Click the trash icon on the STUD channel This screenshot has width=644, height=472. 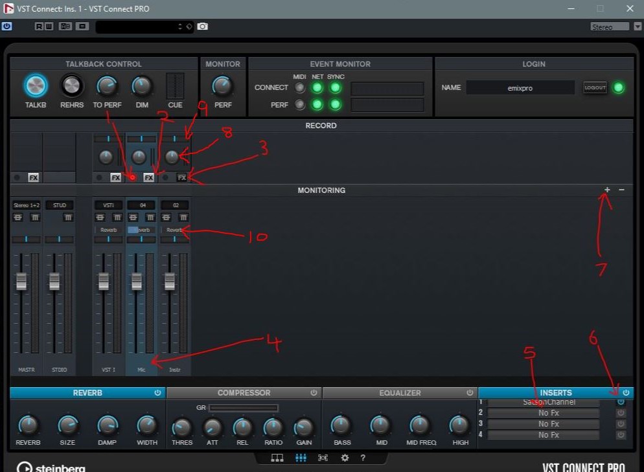tap(67, 218)
